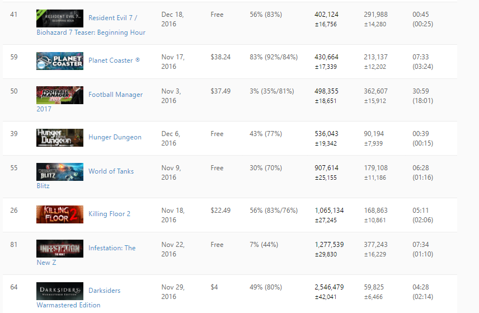Follow the Darksiders title link
The height and width of the screenshot is (313, 479).
(105, 291)
